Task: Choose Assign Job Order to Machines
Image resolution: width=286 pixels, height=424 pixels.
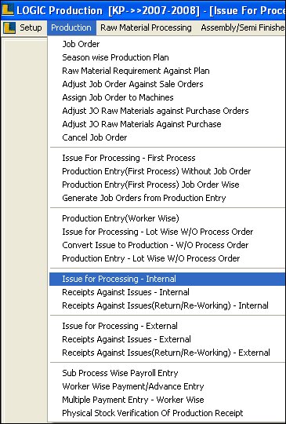Action: coord(118,97)
